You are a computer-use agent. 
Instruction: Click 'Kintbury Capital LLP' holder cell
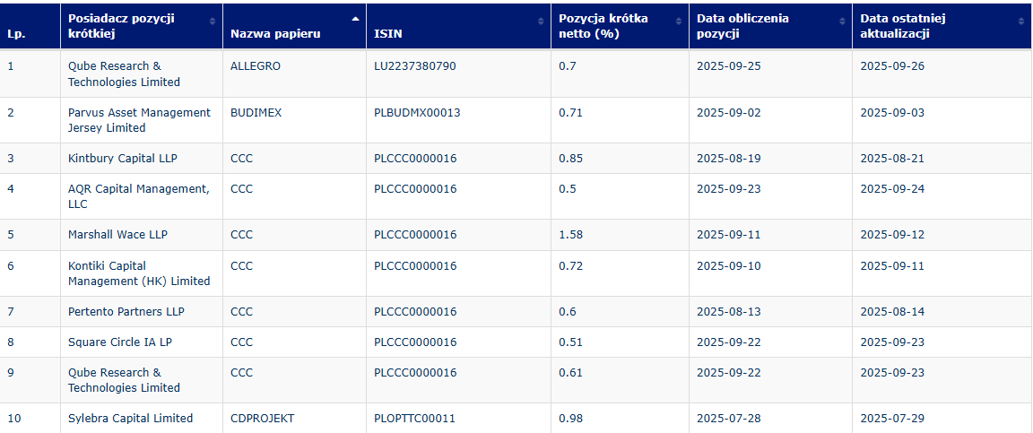123,159
